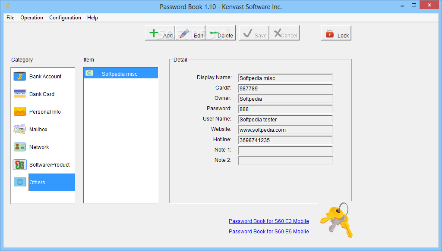Click the Hotline field

[285, 140]
